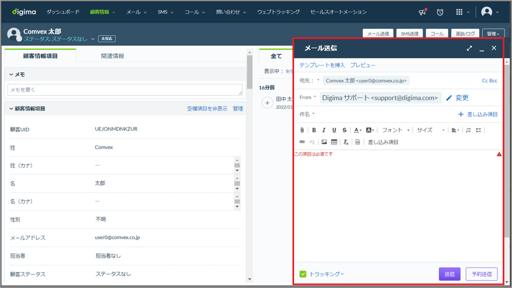Open the user account avatar menu
Image resolution: width=512 pixels, height=288 pixels.
(487, 12)
